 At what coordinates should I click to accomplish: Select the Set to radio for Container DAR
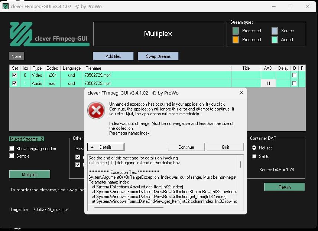point(254,156)
